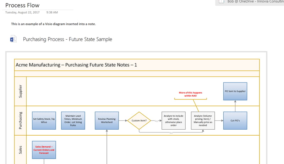
Task: Select the Set Safety Stock / by Whse box
Action: [44, 120]
